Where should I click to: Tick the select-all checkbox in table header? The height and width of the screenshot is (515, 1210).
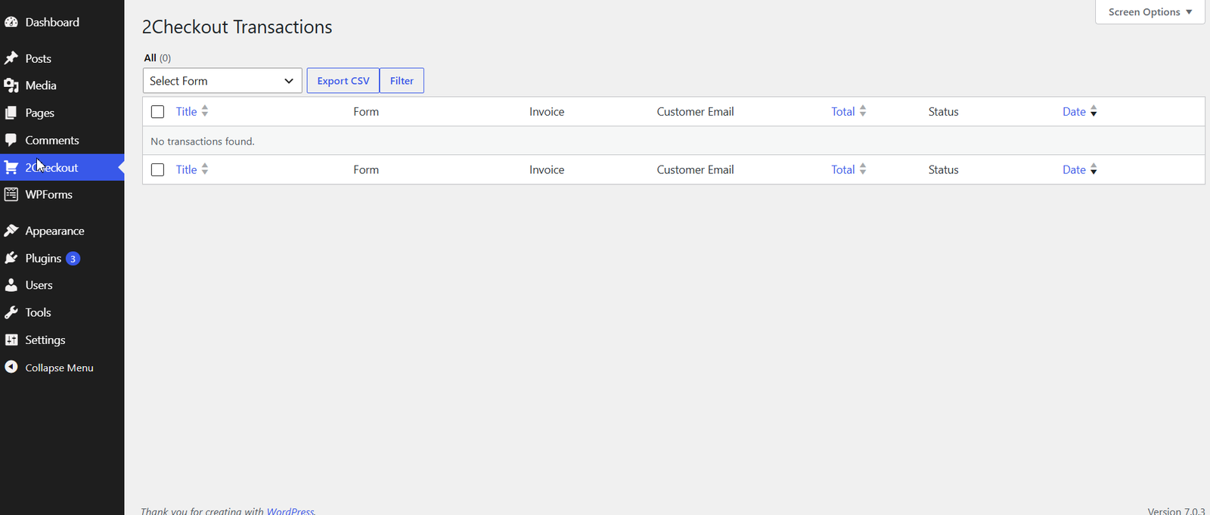157,112
